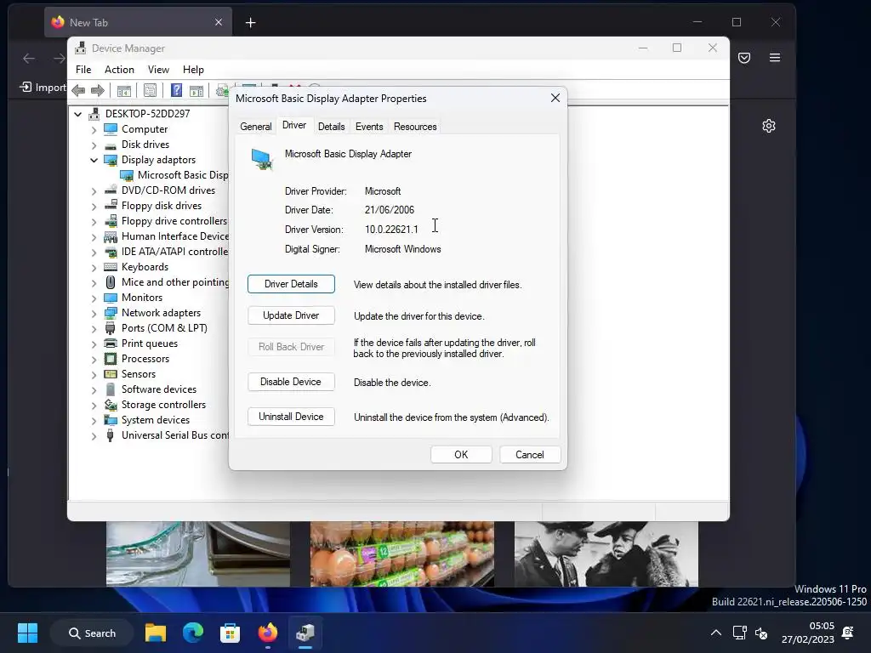This screenshot has width=871, height=653.
Task: Click the Storage controllers category icon
Action: click(111, 405)
